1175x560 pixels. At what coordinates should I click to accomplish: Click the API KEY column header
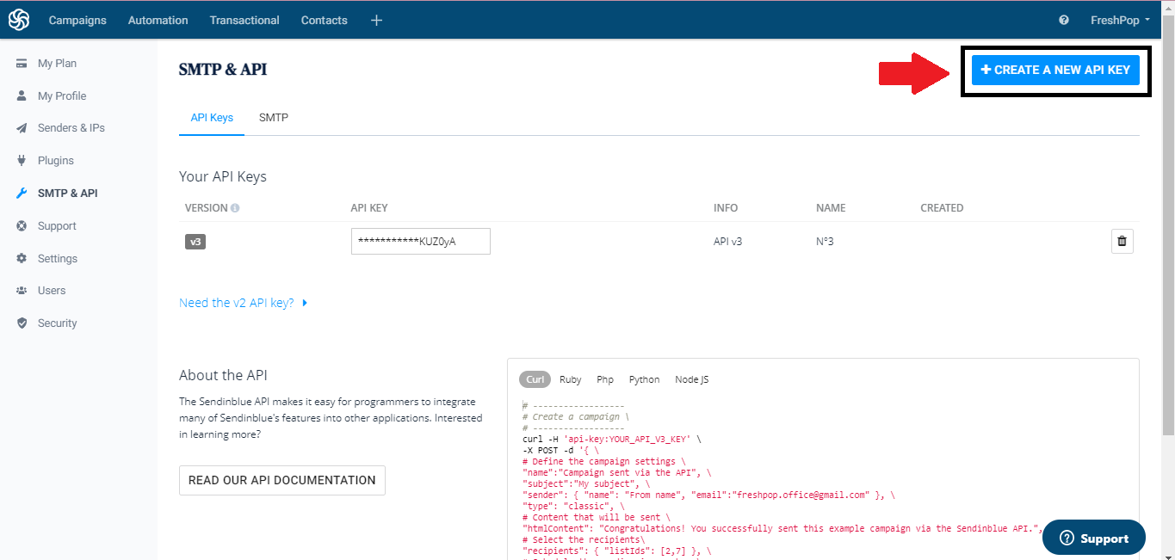369,208
